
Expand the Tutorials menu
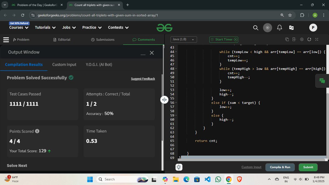click(x=45, y=27)
